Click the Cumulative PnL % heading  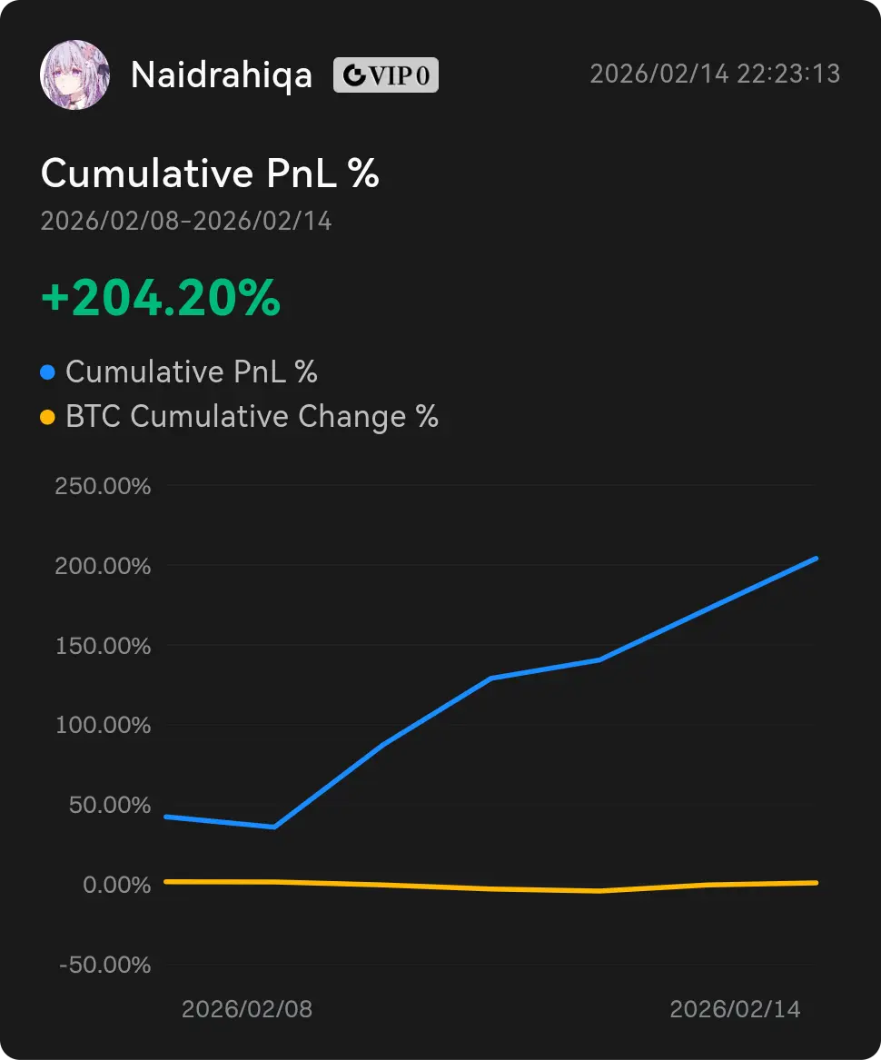tap(210, 173)
